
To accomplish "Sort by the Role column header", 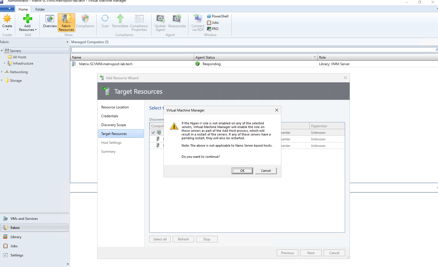I will [x=378, y=57].
